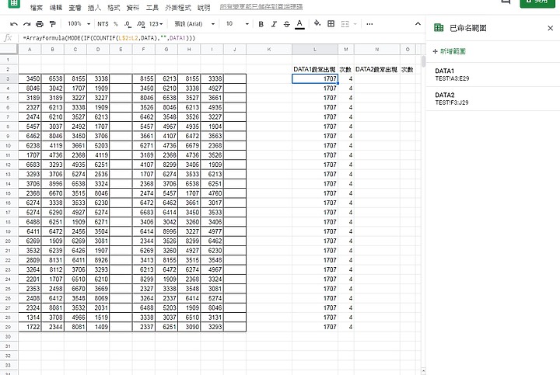Click the Print icon

pyautogui.click(x=40, y=24)
